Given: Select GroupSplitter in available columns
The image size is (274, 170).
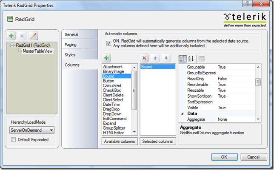Looking at the screenshot, I should [x=117, y=128].
